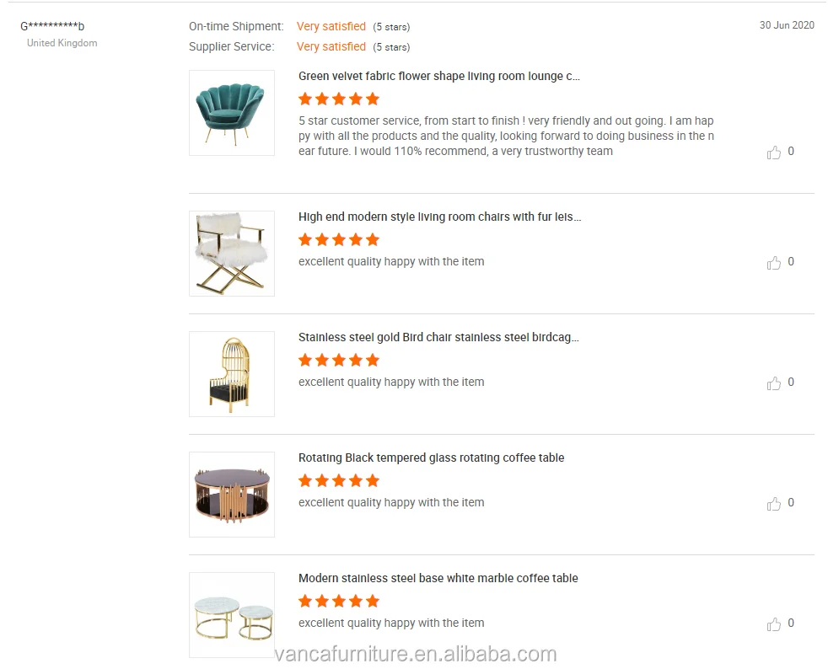The height and width of the screenshot is (669, 828).
Task: View gold birdcage chair thumbnail
Action: pyautogui.click(x=232, y=374)
